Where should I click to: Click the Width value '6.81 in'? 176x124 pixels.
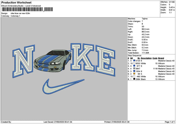point(172,10)
